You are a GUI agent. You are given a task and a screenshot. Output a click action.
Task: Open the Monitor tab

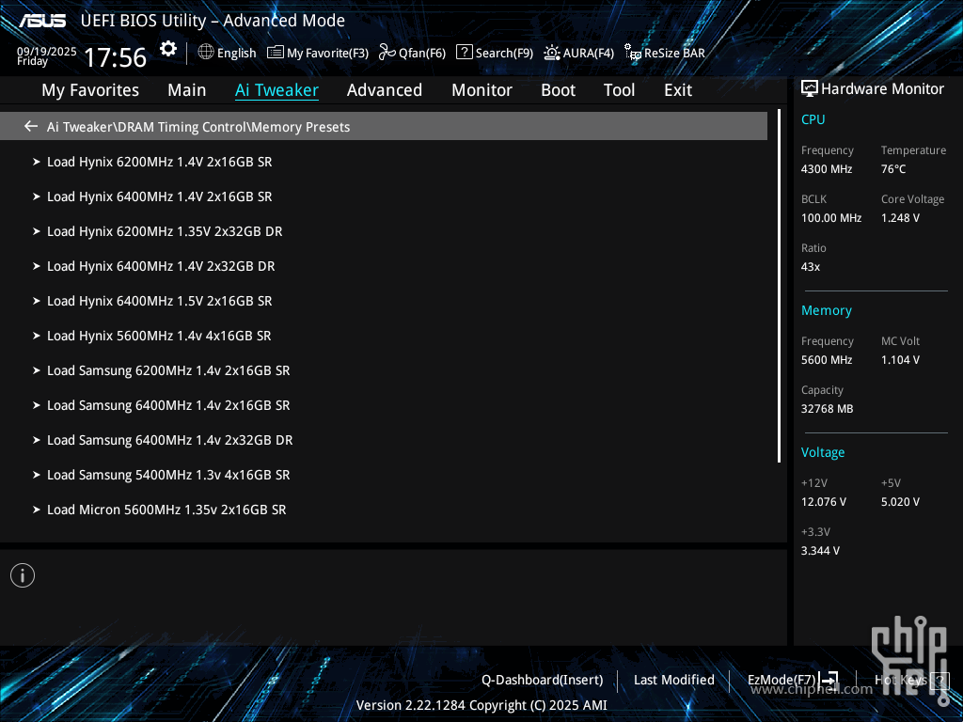click(482, 90)
